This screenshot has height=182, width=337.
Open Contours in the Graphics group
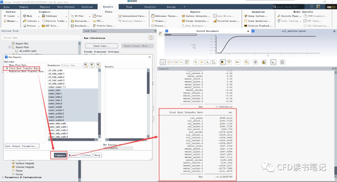tap(30, 21)
